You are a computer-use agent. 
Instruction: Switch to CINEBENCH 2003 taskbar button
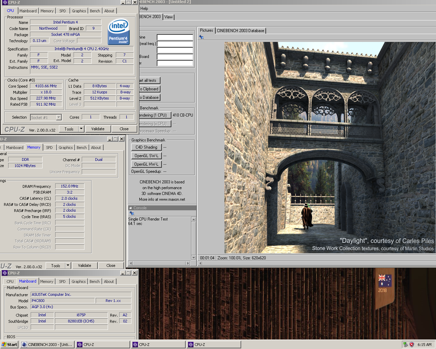pos(47,345)
